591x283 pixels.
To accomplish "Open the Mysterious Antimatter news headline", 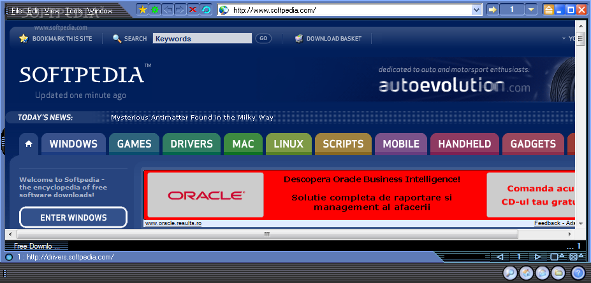I will pos(193,117).
